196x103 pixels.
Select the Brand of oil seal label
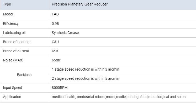pos(16,51)
